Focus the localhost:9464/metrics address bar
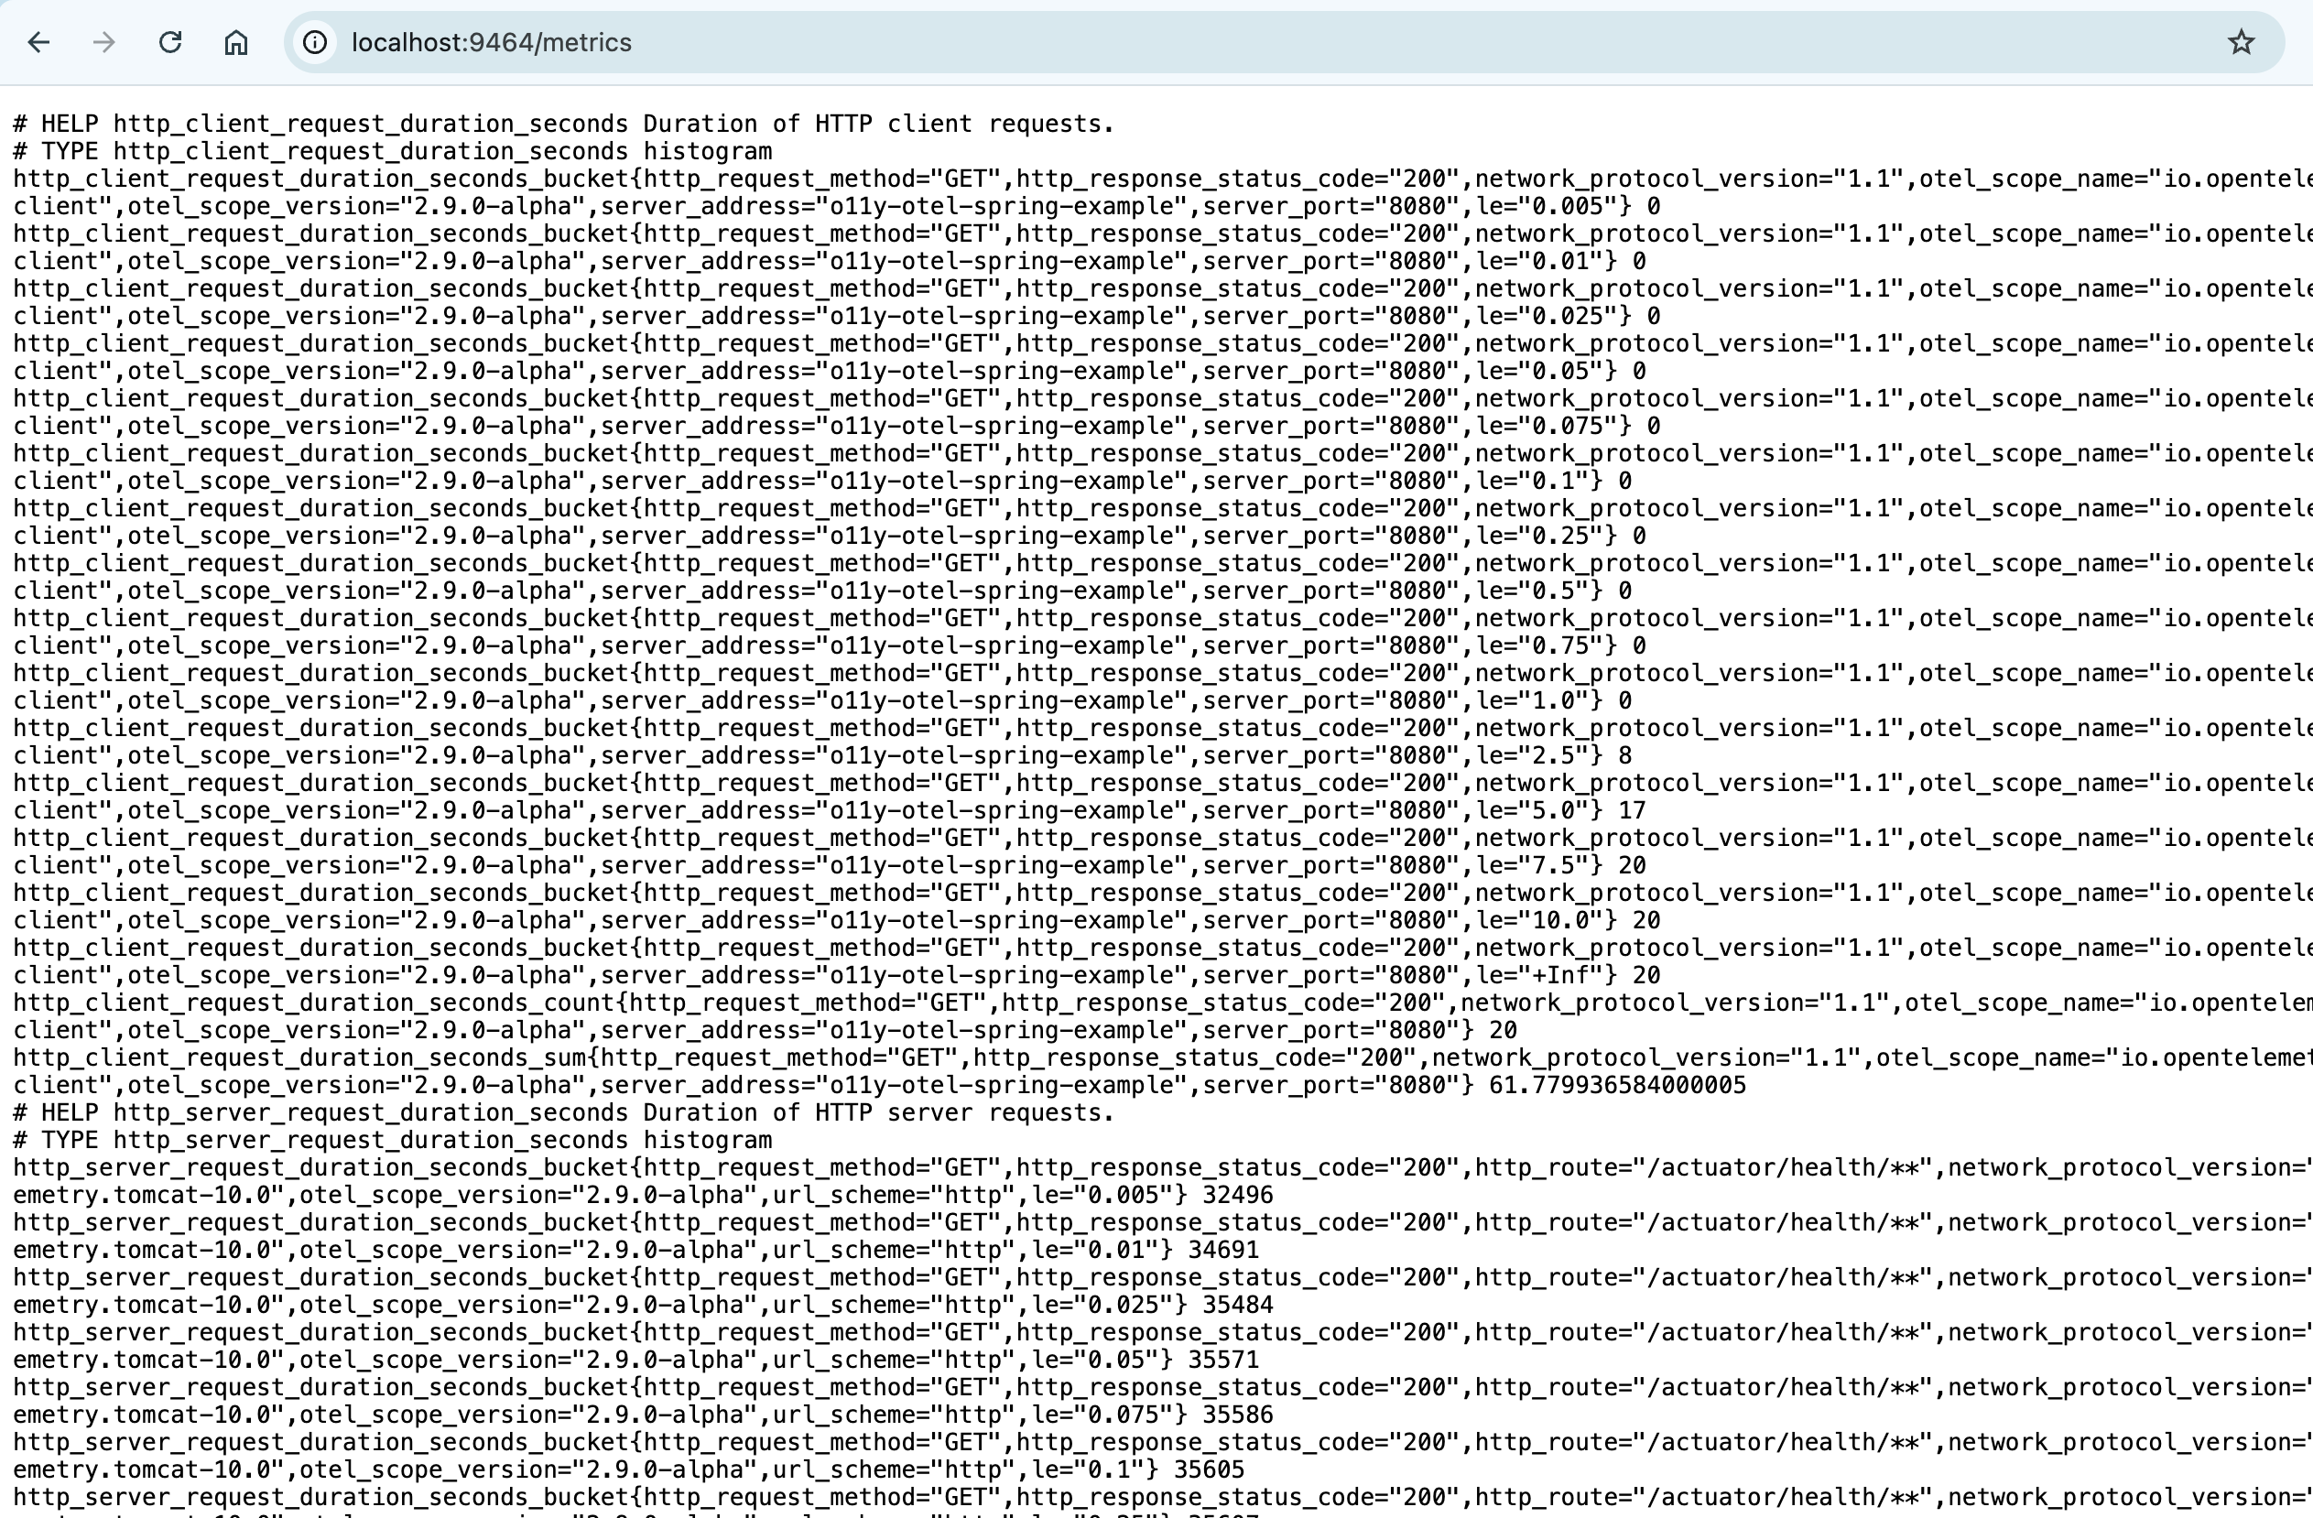2313x1518 pixels. point(1283,43)
